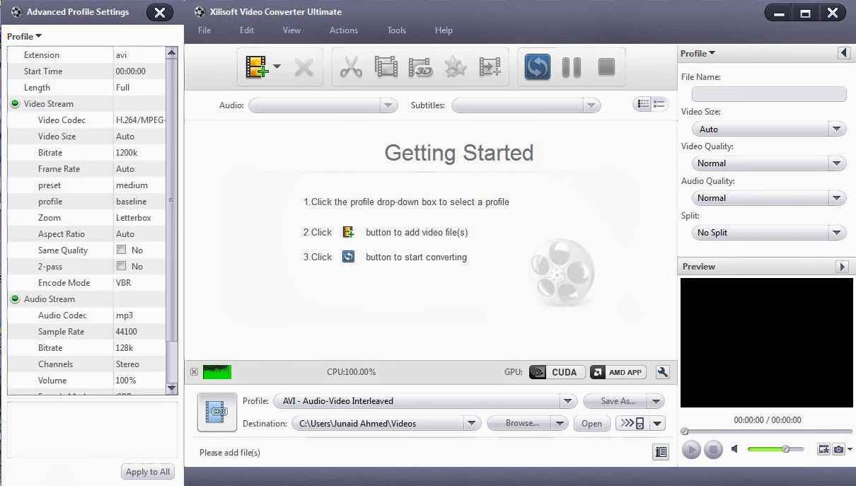Open the output device dropdown arrow
Viewport: 856px width, 486px height.
point(658,424)
